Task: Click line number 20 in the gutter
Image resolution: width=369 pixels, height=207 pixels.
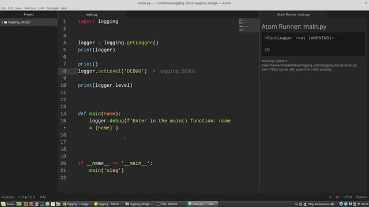Action: click(63, 163)
